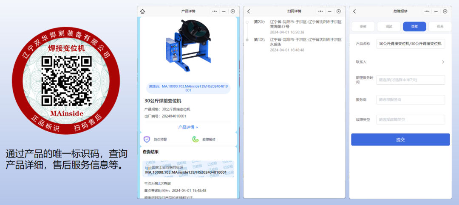
Task: Click the 查询结果 heading
Action: (151, 152)
